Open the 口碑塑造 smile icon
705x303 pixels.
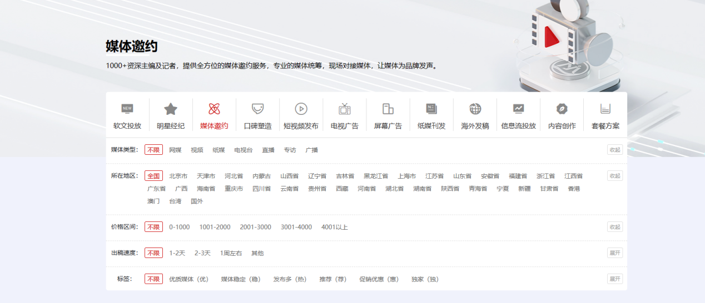pos(257,109)
